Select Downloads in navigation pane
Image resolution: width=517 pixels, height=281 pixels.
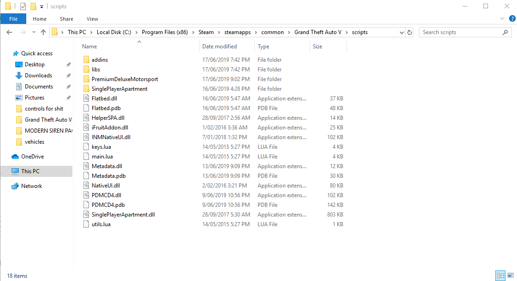pyautogui.click(x=38, y=76)
